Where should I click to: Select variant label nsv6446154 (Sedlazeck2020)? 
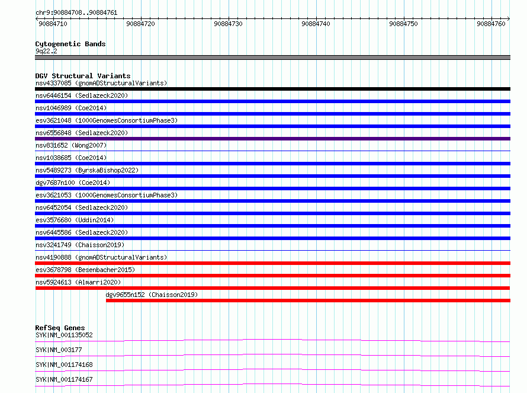pyautogui.click(x=82, y=95)
